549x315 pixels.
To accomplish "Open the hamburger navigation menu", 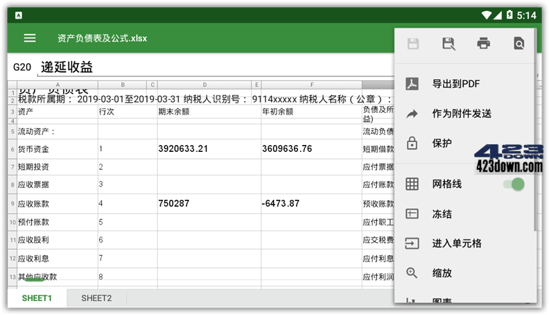I will click(30, 38).
